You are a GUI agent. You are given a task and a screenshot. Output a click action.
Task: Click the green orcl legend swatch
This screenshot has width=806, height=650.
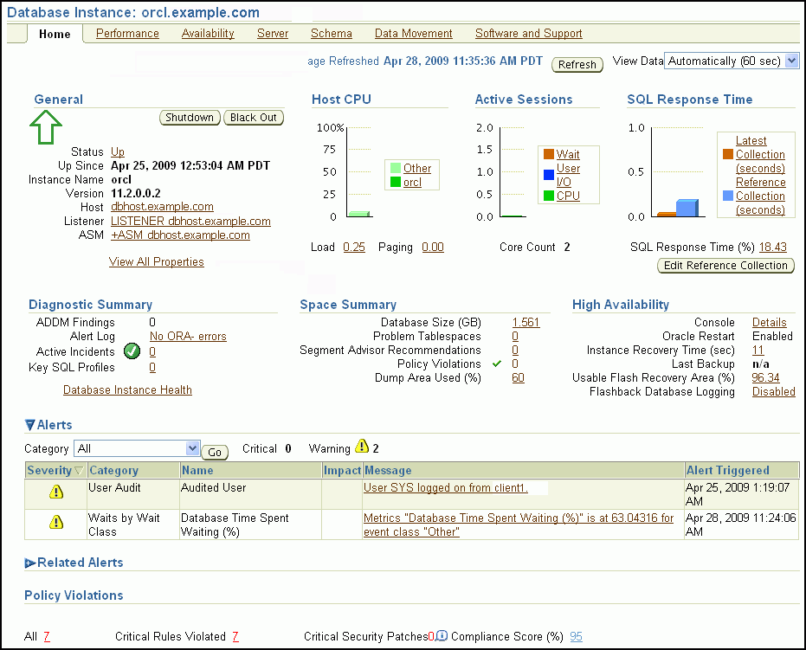pos(396,182)
